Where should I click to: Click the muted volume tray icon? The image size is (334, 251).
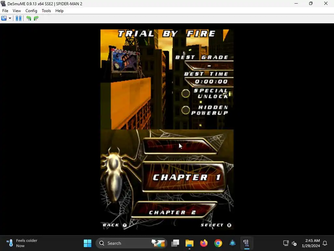[x=294, y=243]
